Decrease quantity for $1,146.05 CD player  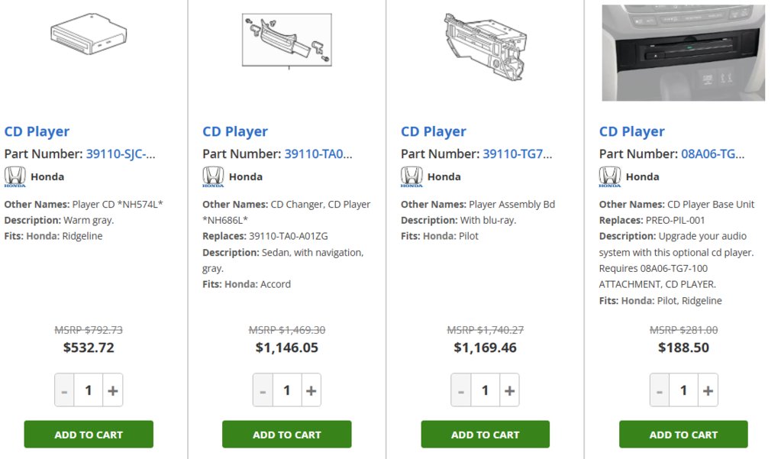pyautogui.click(x=263, y=390)
